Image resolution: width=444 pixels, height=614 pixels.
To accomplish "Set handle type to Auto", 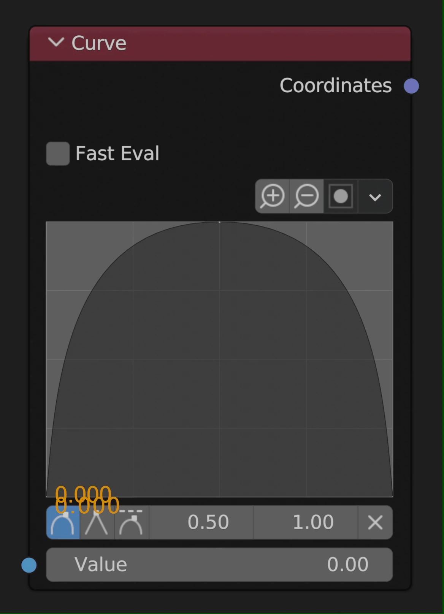I will click(63, 522).
